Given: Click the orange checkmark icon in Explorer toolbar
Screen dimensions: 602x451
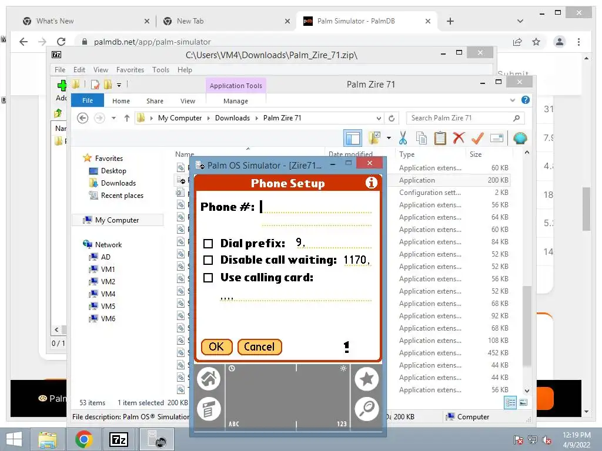Looking at the screenshot, I should point(477,138).
